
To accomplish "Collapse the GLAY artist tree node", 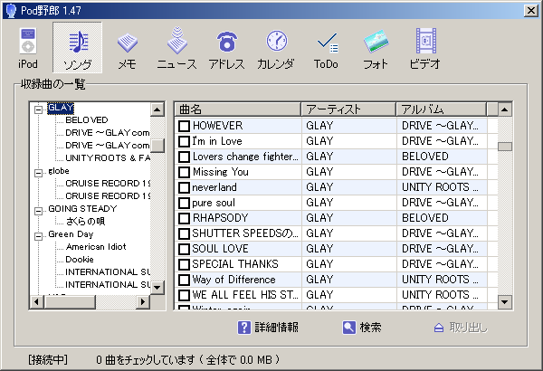I will pos(38,109).
